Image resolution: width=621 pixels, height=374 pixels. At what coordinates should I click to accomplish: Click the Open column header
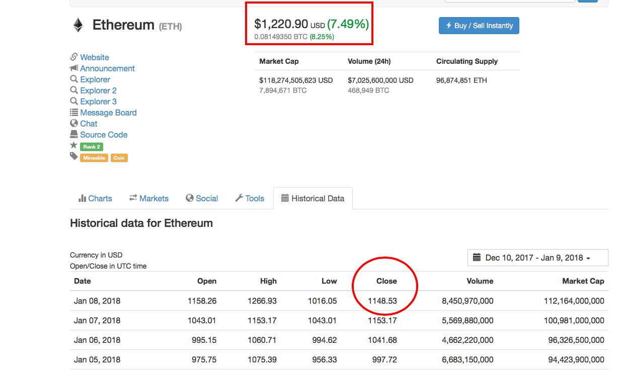[207, 281]
